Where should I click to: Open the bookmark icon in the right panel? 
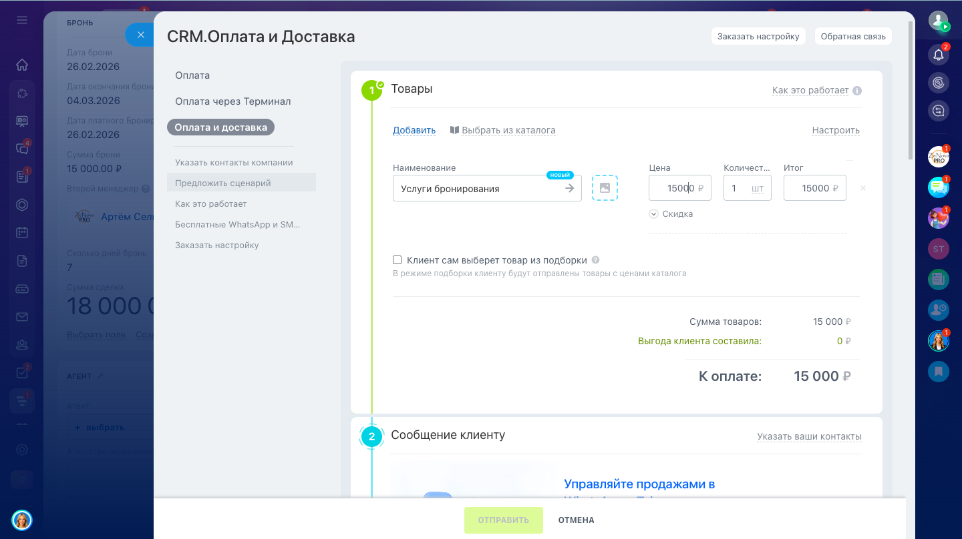click(939, 371)
